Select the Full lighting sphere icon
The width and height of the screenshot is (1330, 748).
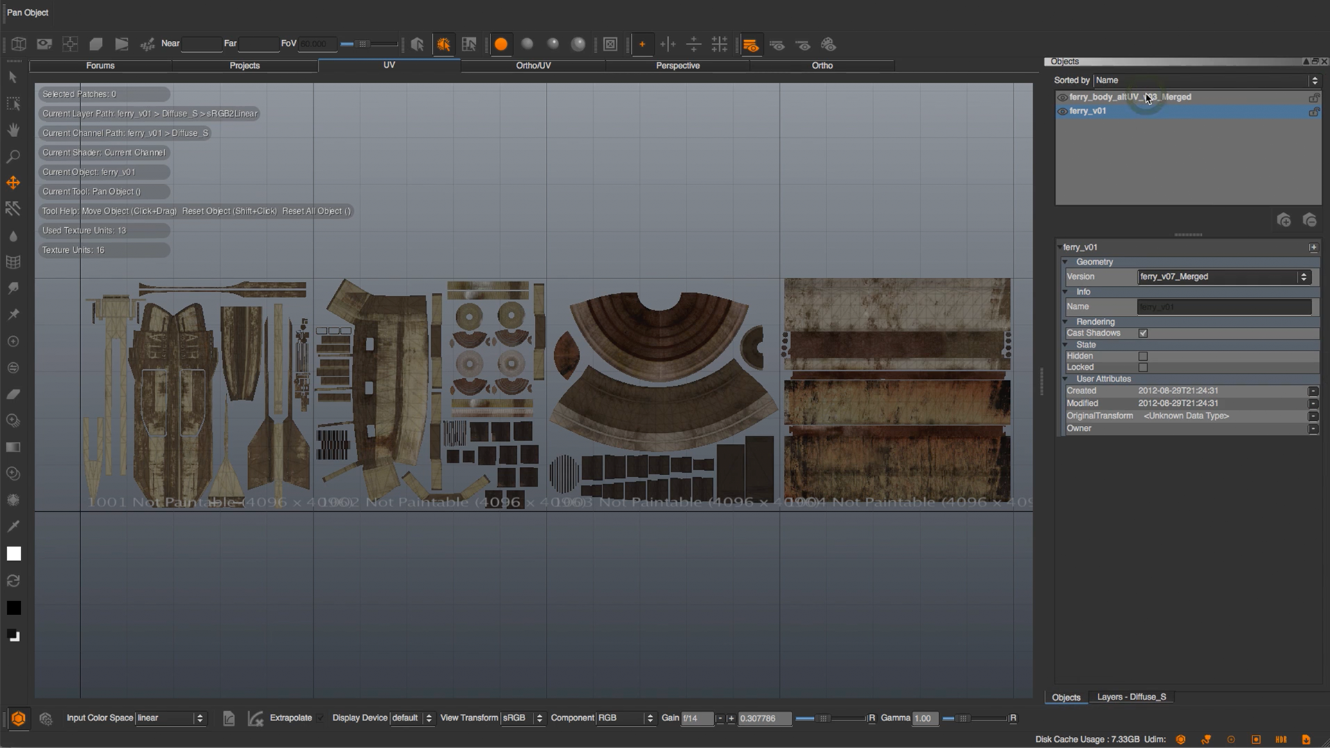(578, 44)
